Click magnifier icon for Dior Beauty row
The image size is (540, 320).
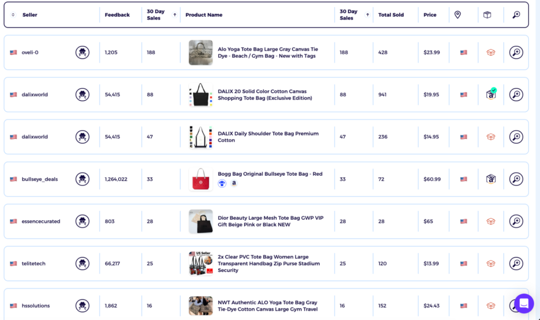(x=516, y=221)
